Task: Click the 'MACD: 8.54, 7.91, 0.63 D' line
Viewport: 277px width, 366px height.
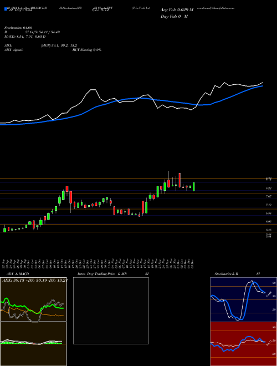Action: coord(25,37)
